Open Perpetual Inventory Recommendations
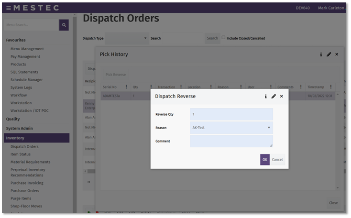The width and height of the screenshot is (351, 218). (x=28, y=173)
